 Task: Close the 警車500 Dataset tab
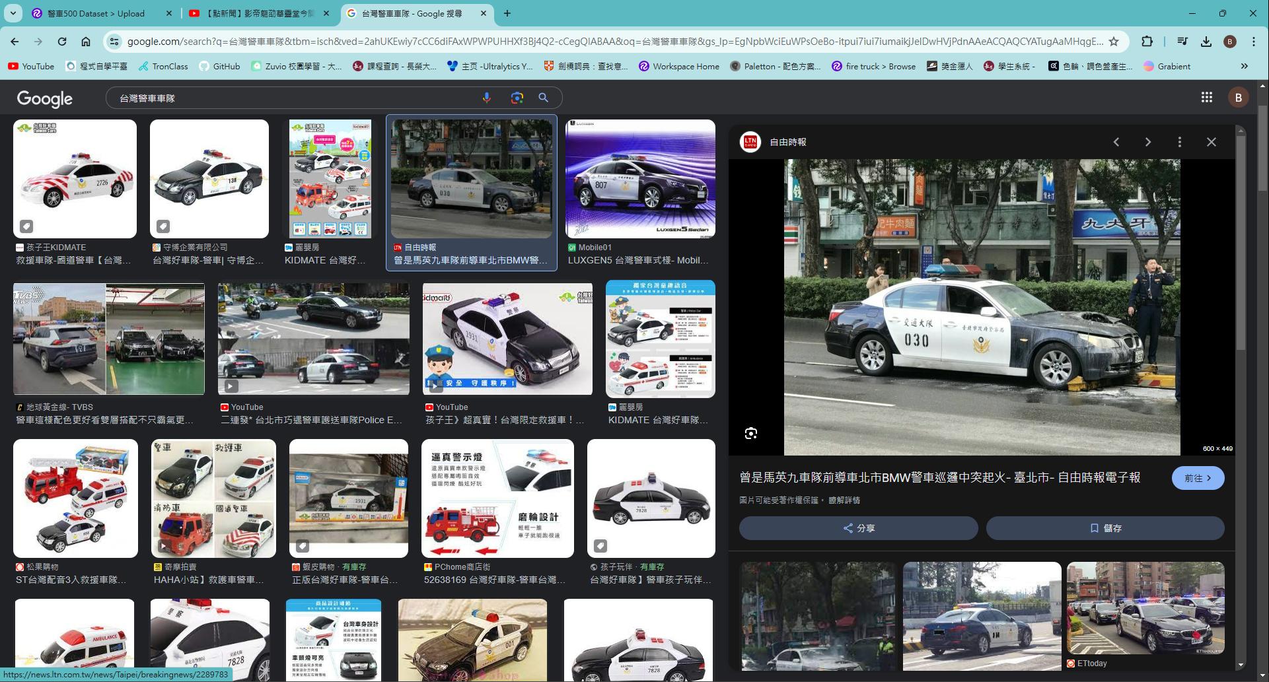pos(169,13)
